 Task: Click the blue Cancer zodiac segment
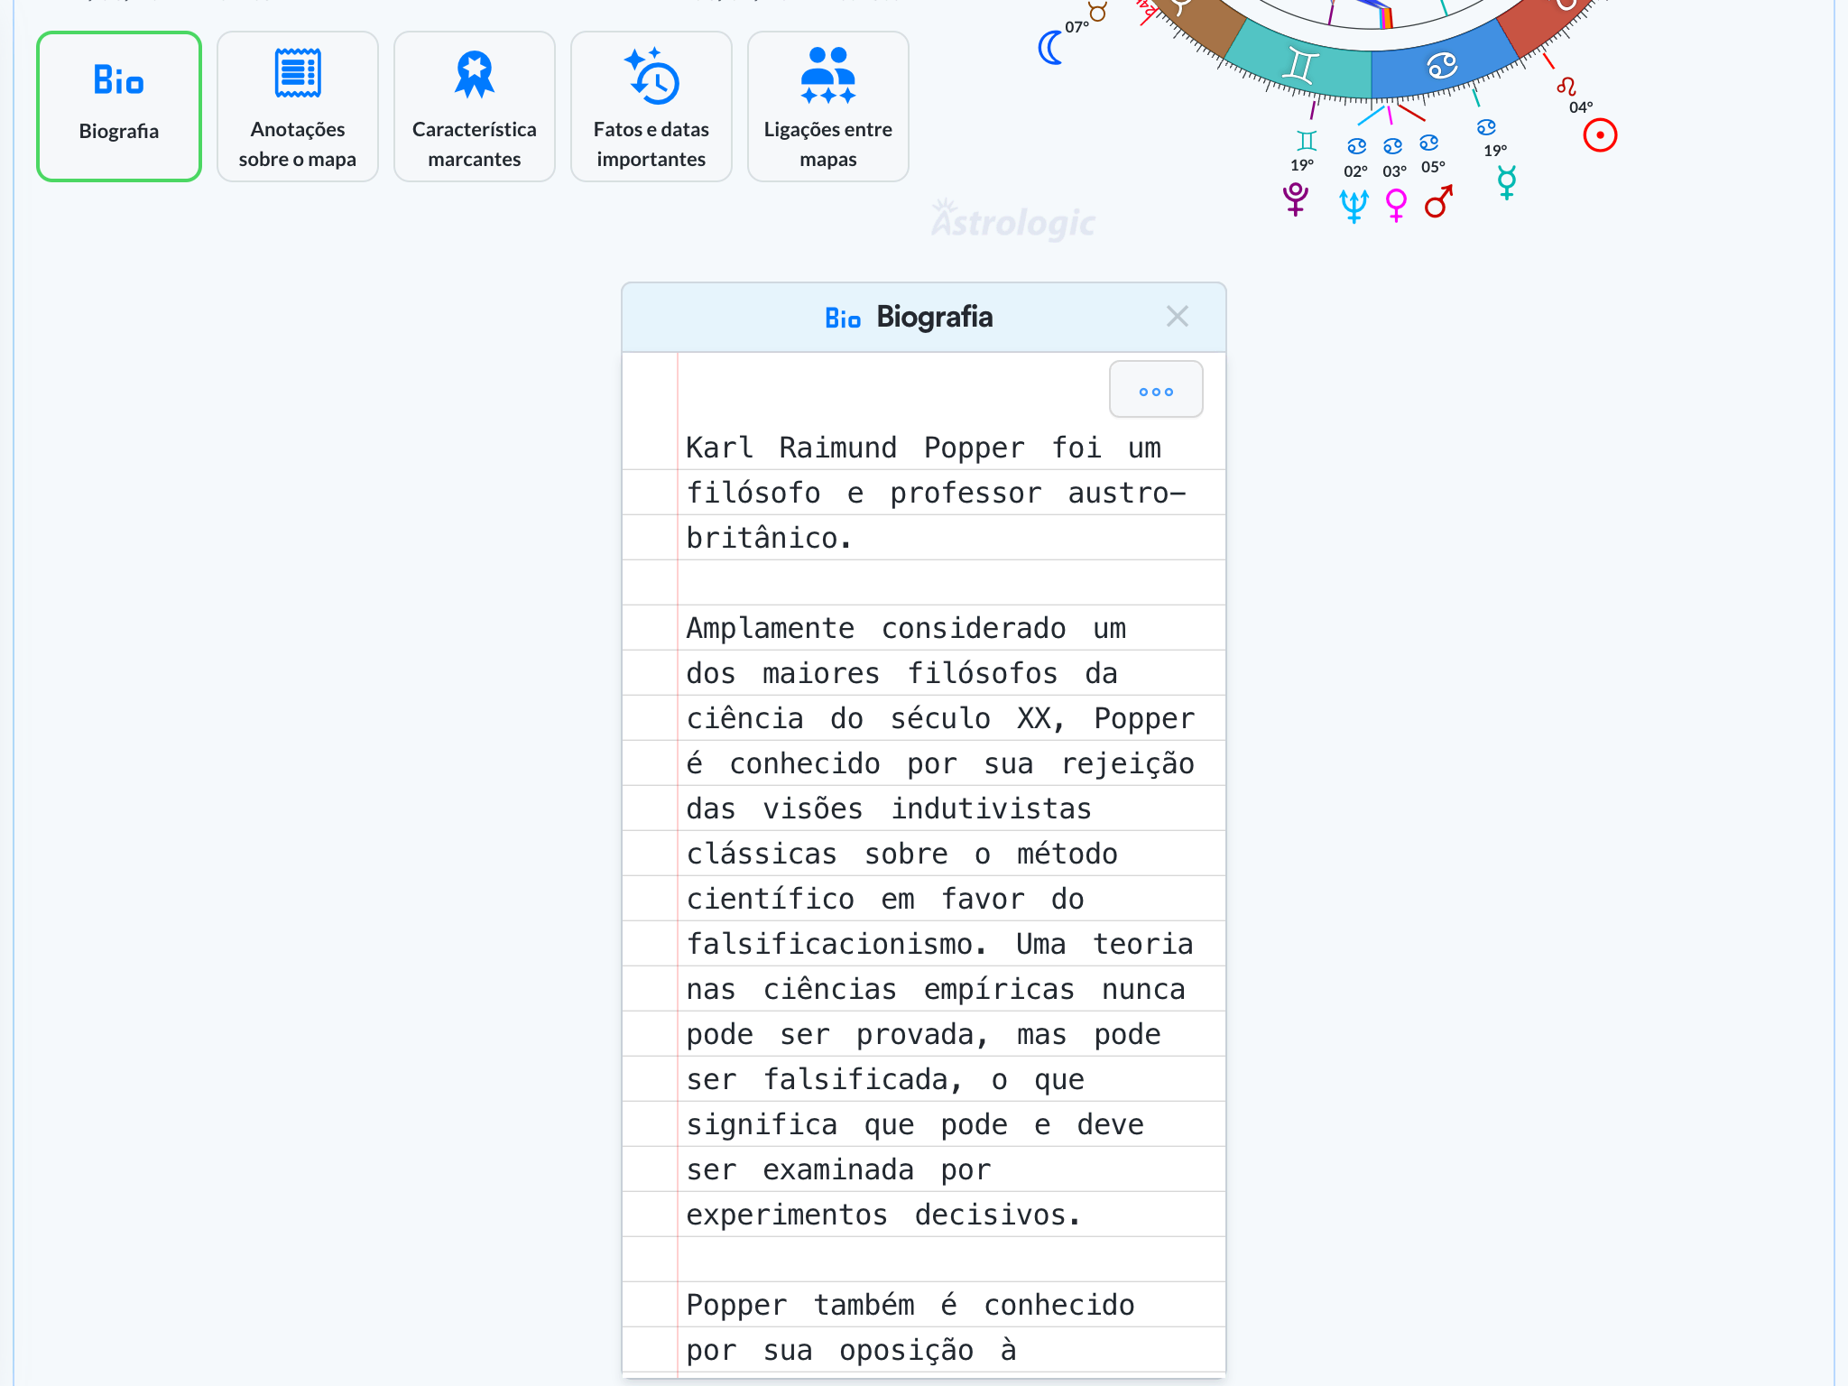click(x=1441, y=66)
